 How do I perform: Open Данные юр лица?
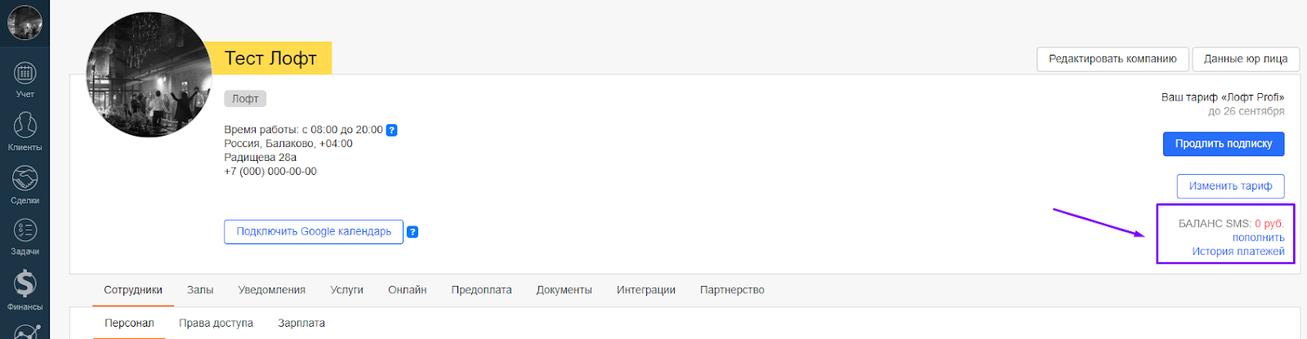click(1246, 59)
